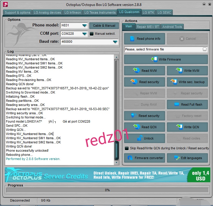This screenshot has width=213, height=206.
Task: Switch to Repair IMEI / BT tab
Action: click(x=148, y=27)
